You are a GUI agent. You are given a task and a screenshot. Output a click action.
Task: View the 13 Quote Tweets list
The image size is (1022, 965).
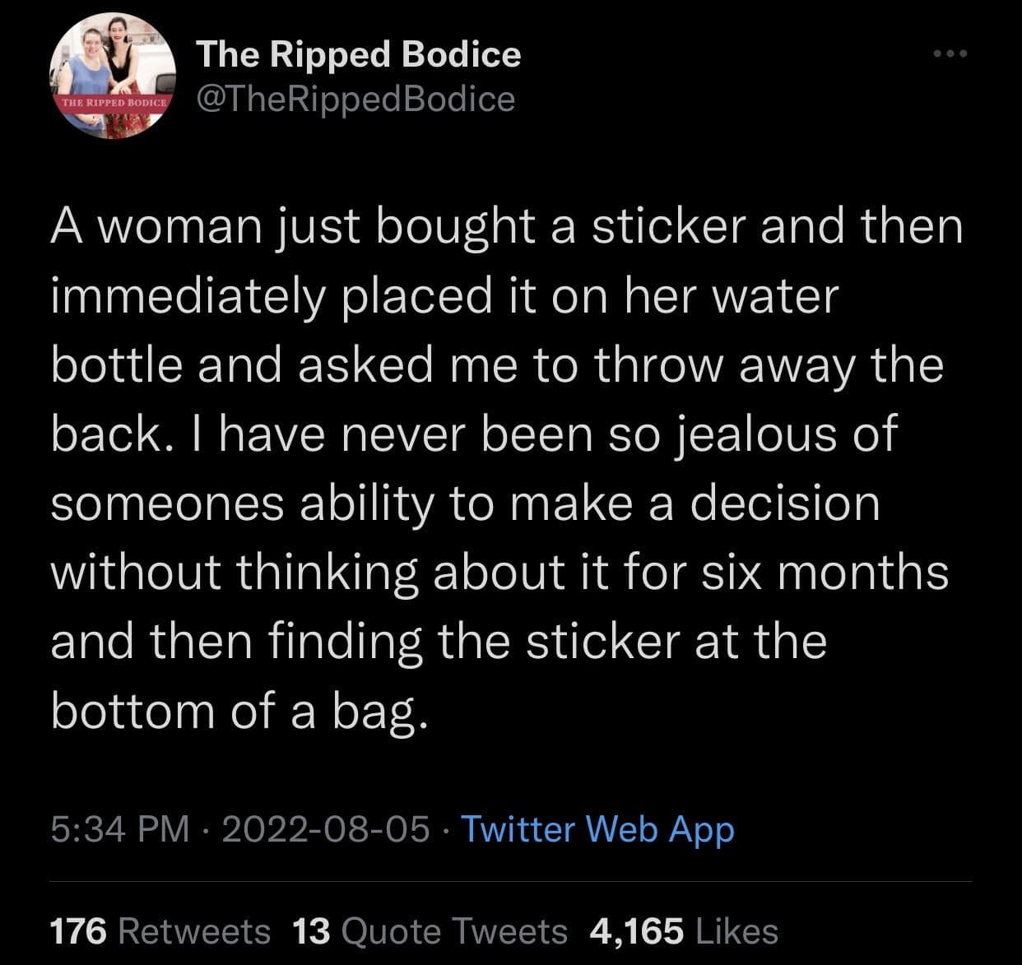[x=430, y=931]
